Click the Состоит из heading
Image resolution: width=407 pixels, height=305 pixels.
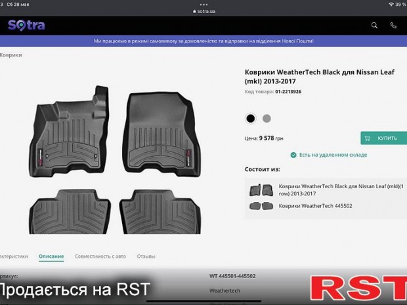click(263, 169)
